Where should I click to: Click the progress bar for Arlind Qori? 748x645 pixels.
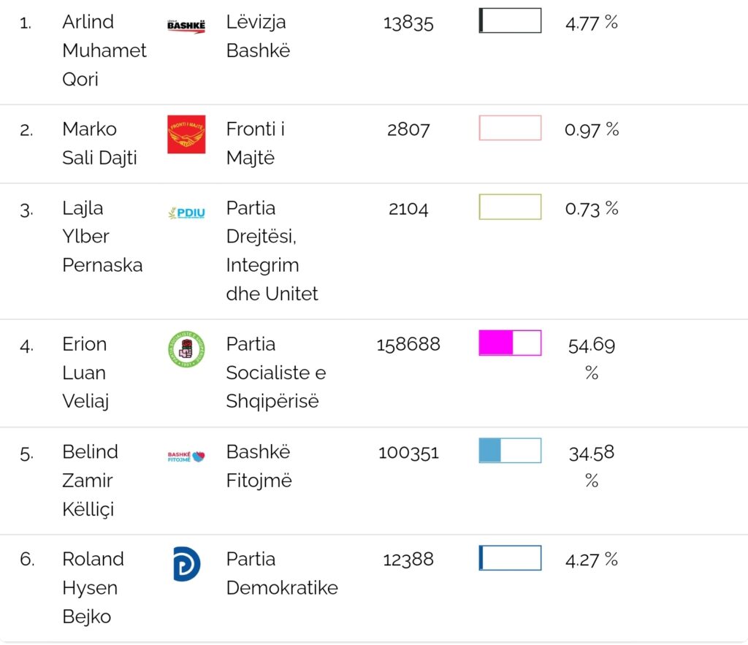coord(510,20)
